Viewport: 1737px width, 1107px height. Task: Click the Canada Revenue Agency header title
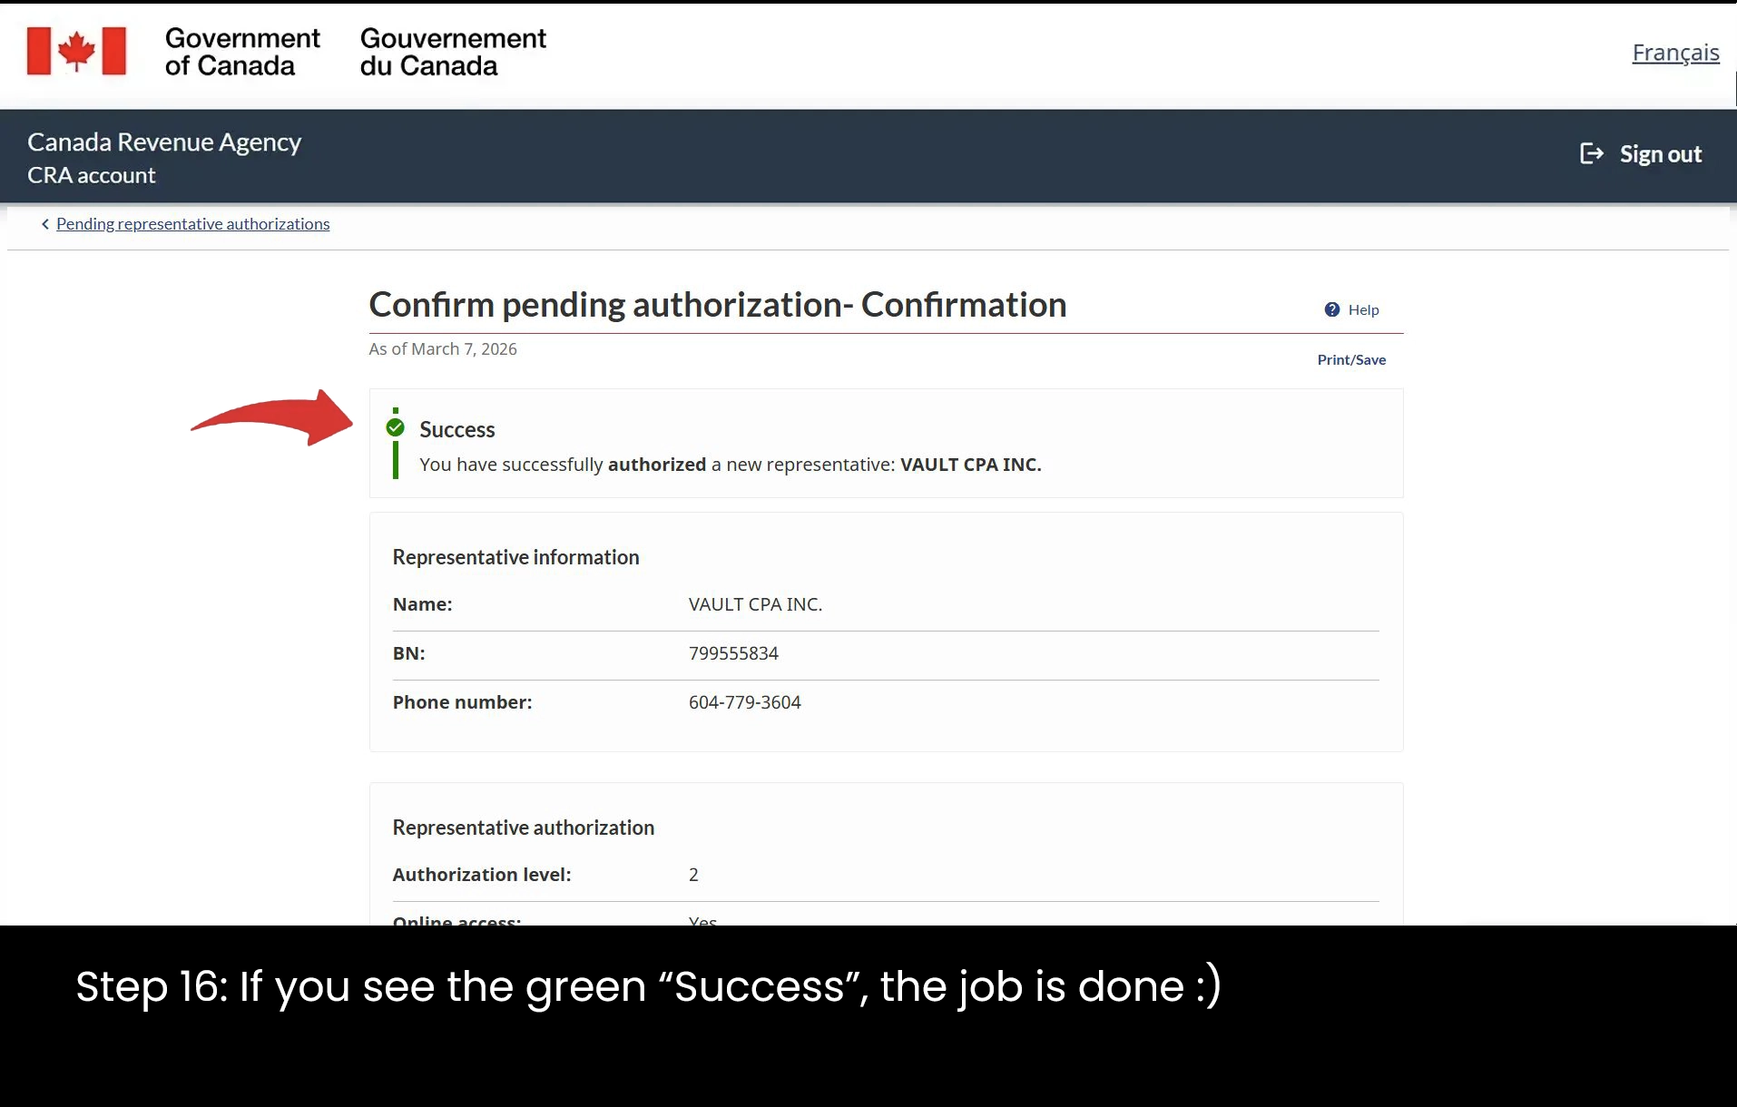pyautogui.click(x=164, y=142)
